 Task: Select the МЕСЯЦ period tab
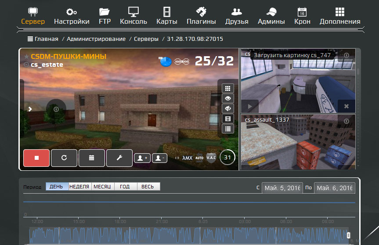point(102,187)
